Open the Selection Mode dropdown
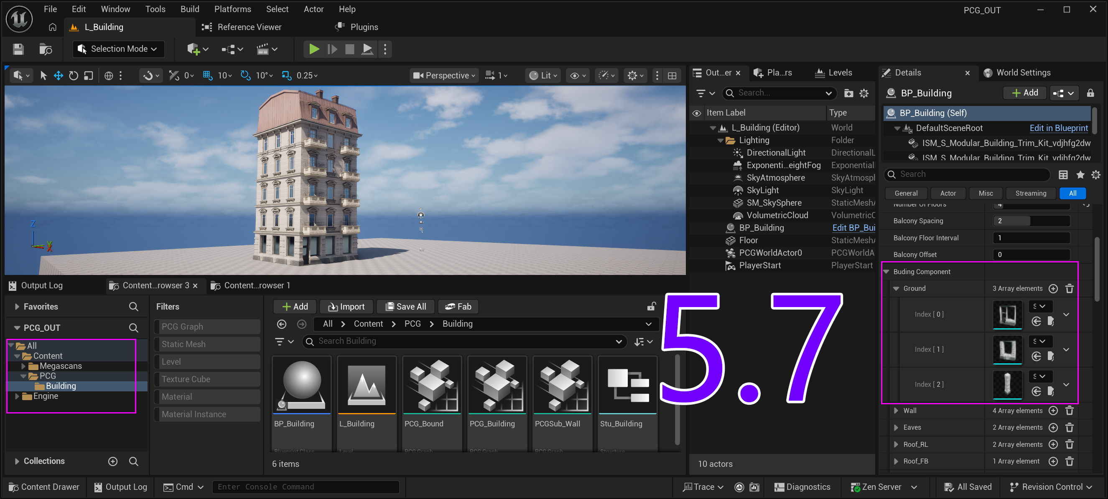Viewport: 1108px width, 499px height. point(118,49)
